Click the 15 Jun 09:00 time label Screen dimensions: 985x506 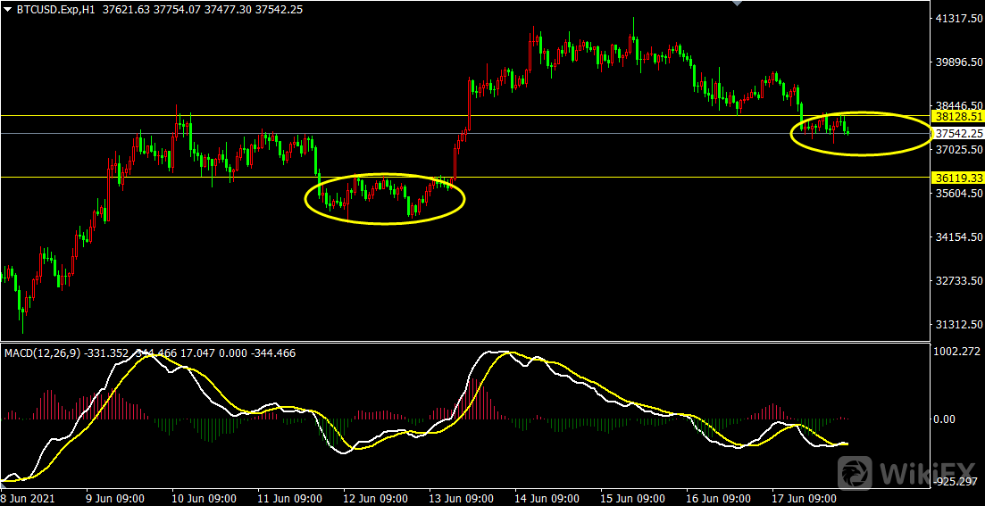(x=633, y=499)
